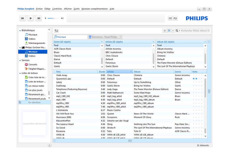Open Téléchargements in sidebar
226x151 pixels.
tap(37, 43)
